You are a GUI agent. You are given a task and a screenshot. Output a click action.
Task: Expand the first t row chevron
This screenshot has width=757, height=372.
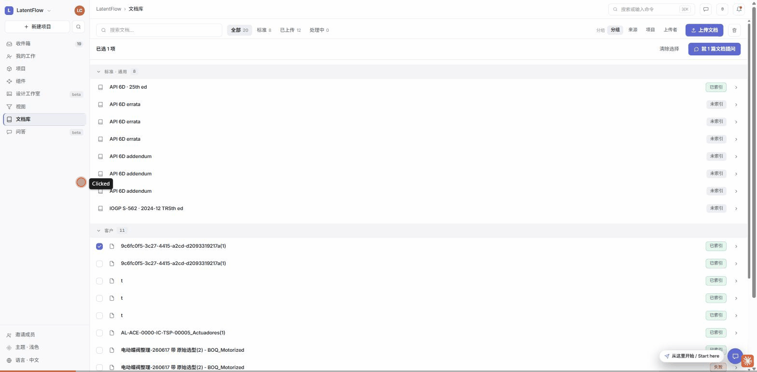(736, 281)
